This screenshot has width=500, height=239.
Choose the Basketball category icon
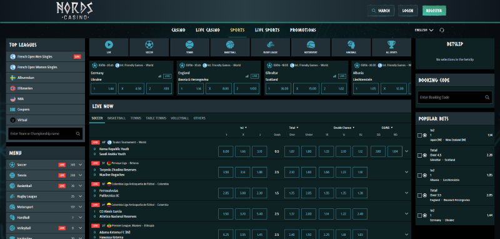[x=230, y=44]
